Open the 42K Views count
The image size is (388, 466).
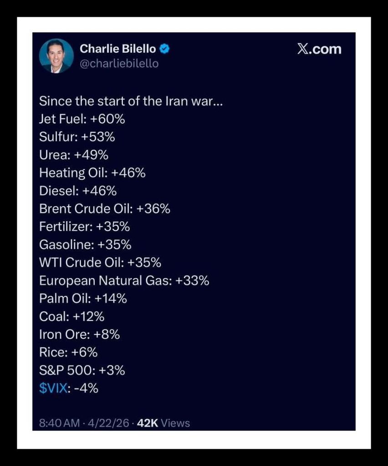tap(163, 423)
